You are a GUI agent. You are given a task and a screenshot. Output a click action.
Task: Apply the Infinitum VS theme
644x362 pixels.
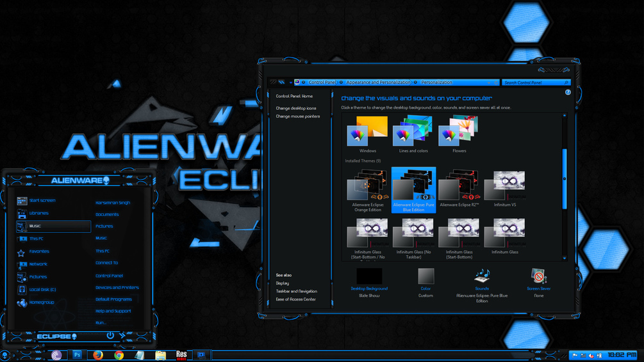(x=505, y=190)
